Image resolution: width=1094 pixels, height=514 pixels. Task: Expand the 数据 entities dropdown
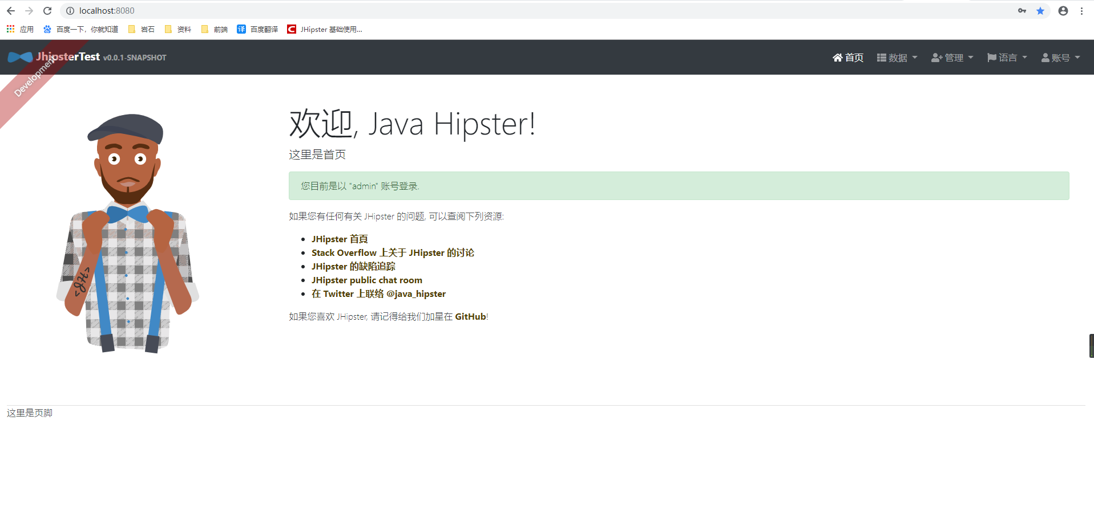(897, 58)
